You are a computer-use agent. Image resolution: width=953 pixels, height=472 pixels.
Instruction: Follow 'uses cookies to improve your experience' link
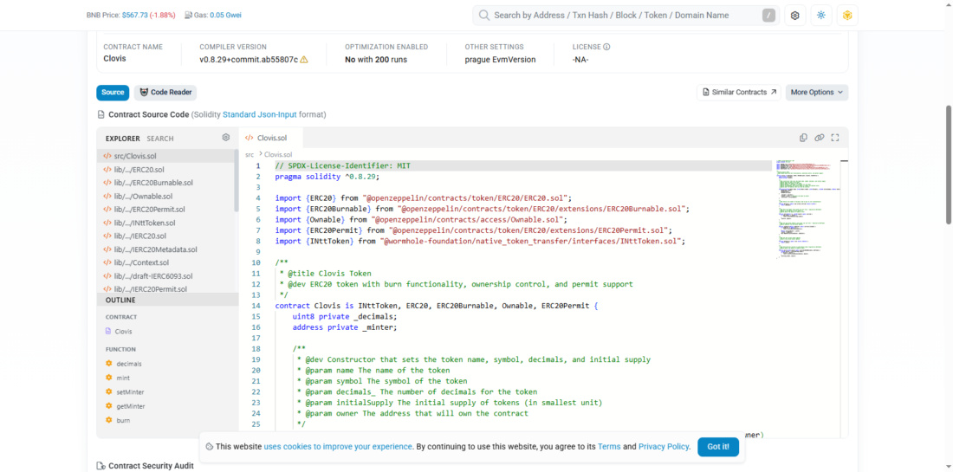(x=338, y=447)
